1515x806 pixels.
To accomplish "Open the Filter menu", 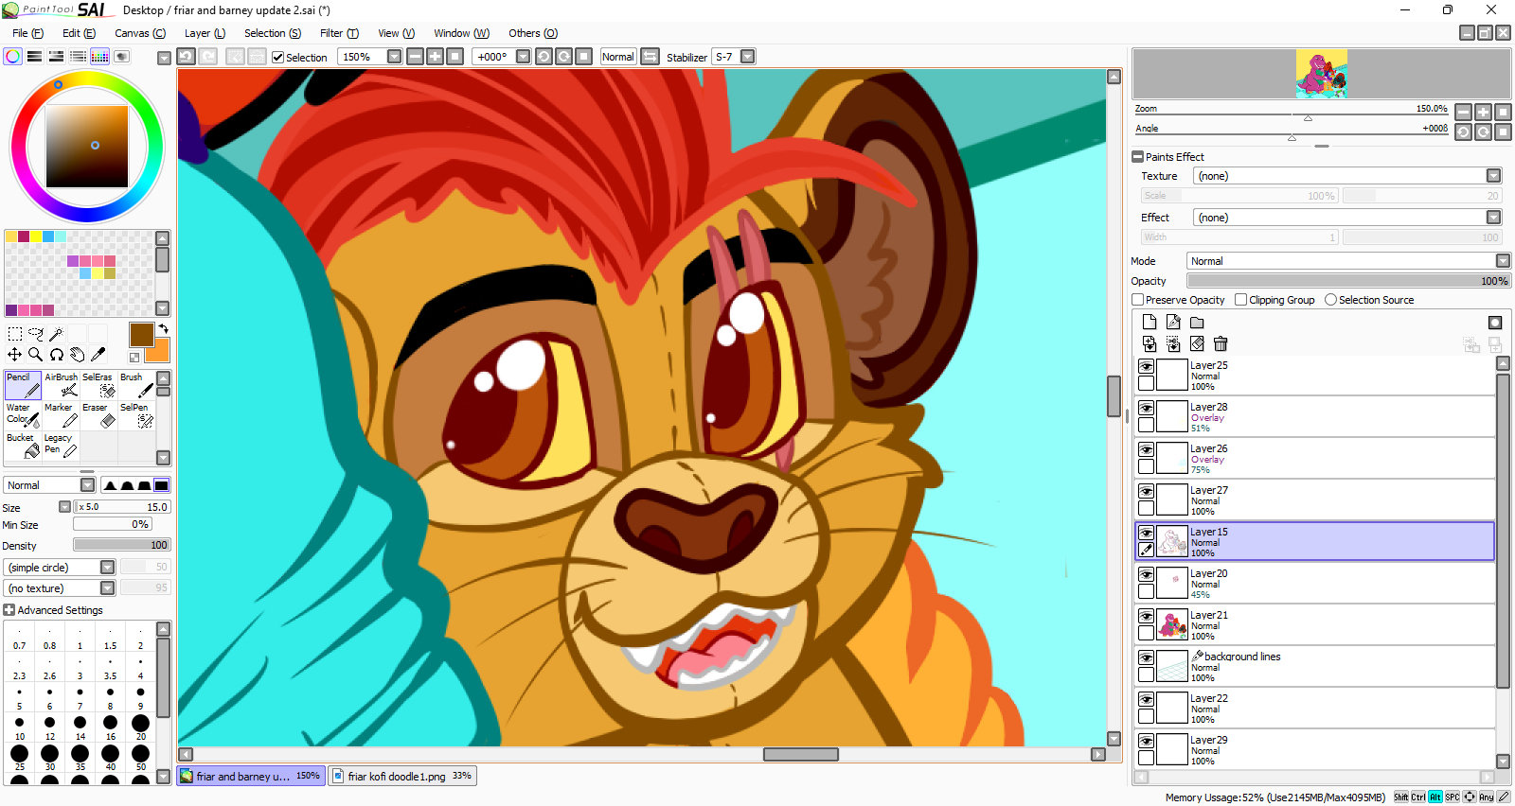I will (x=338, y=33).
